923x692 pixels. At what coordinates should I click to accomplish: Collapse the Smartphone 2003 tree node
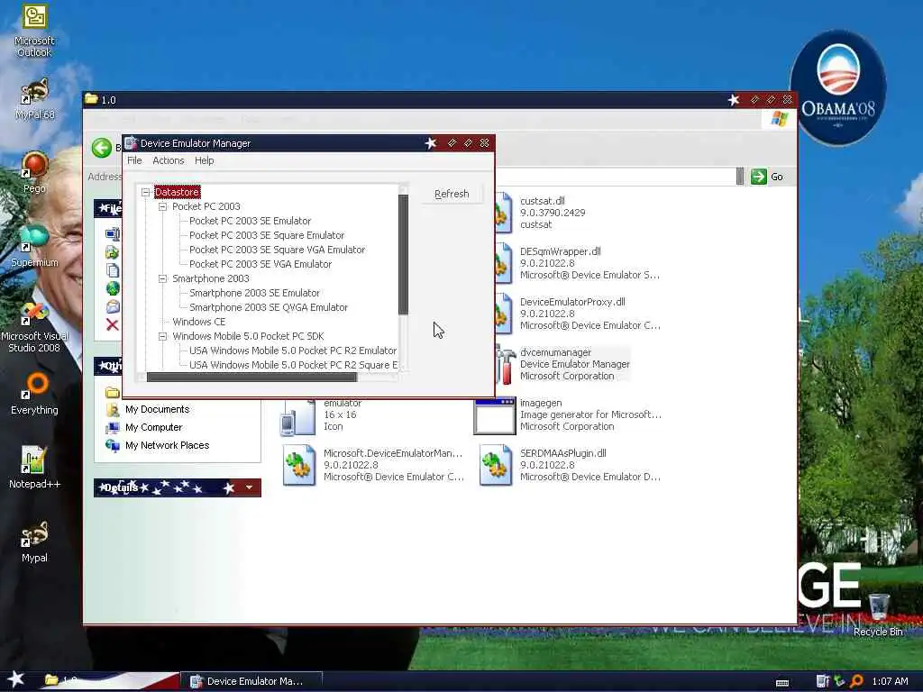tap(162, 279)
